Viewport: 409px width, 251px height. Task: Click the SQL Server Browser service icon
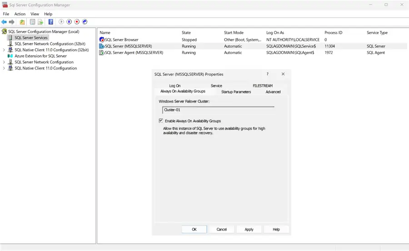pos(102,40)
